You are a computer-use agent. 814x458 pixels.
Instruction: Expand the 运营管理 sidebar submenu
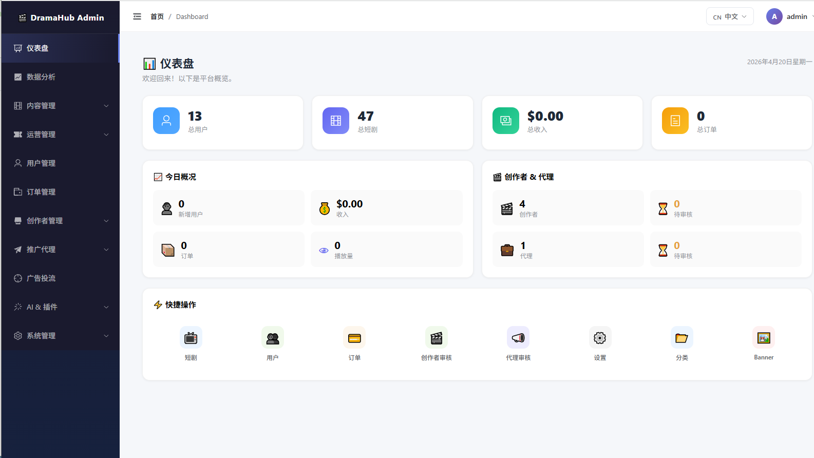click(x=61, y=135)
